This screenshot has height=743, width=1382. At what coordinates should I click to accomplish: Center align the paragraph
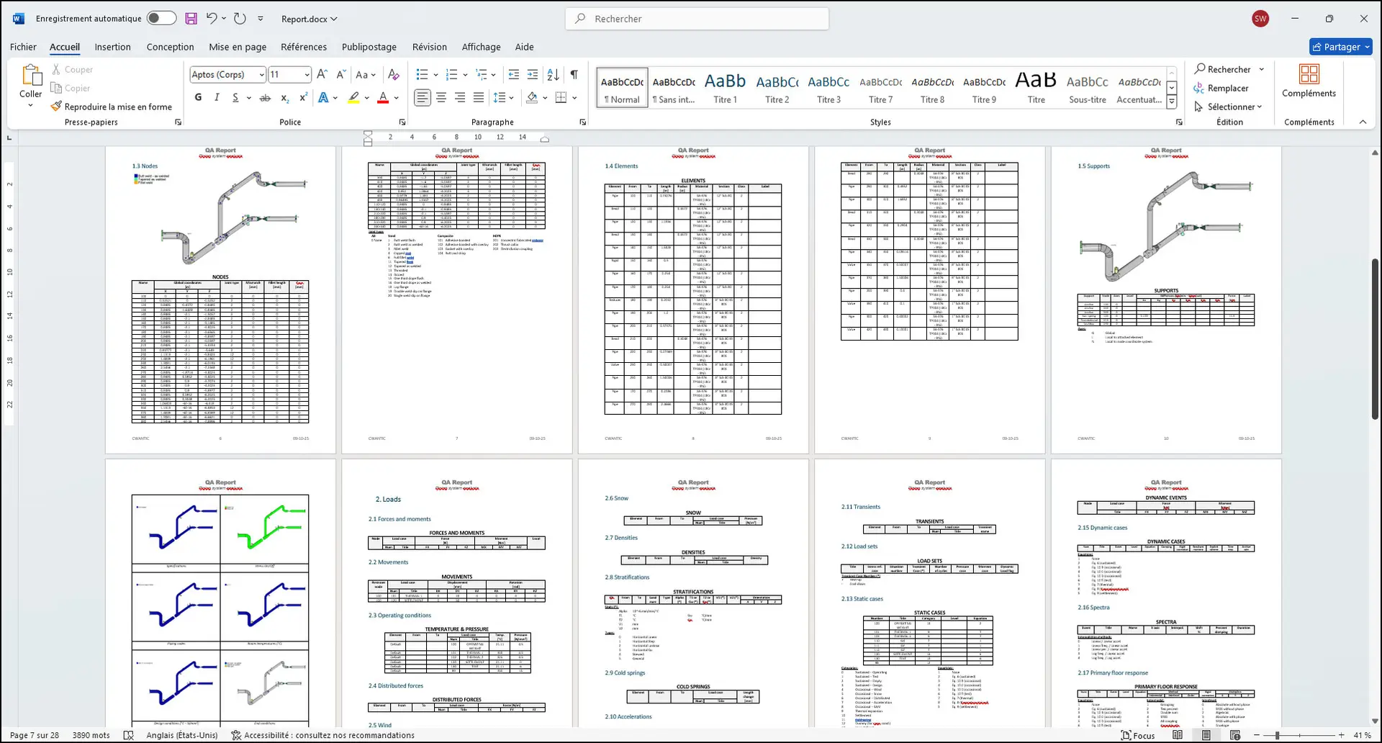441,98
